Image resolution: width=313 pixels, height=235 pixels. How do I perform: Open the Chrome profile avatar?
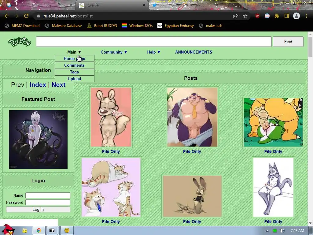[296, 16]
